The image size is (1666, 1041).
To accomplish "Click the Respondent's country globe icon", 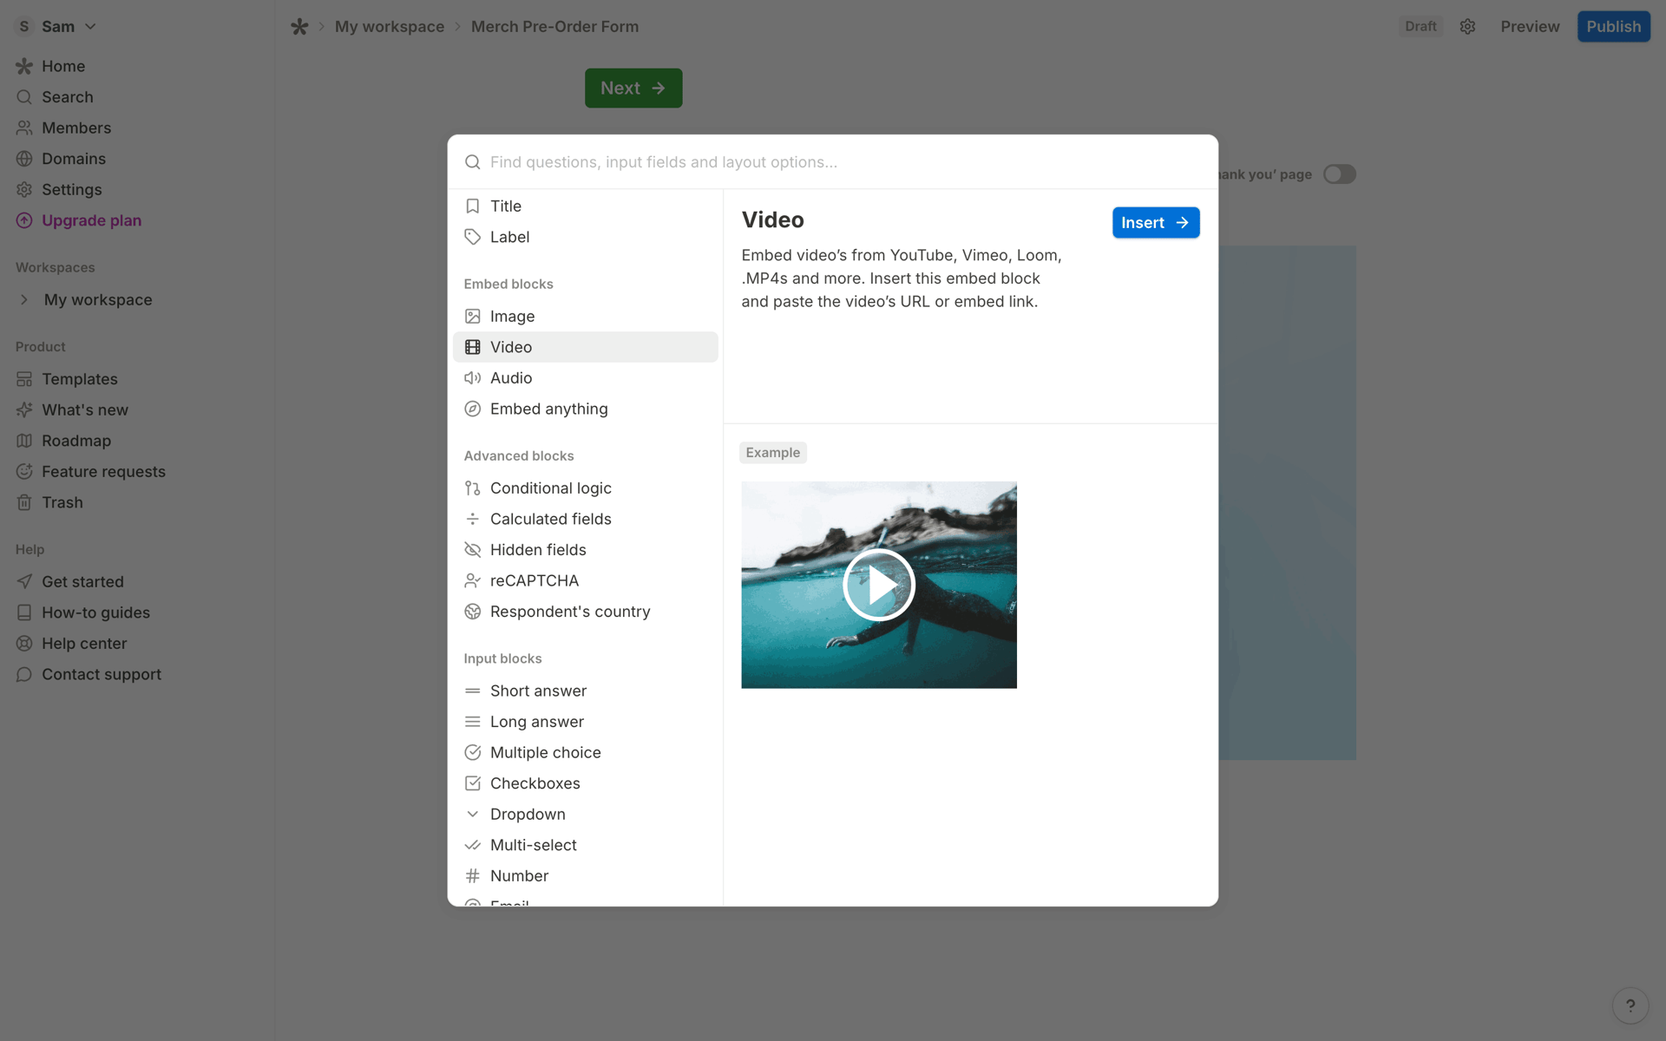I will coord(472,612).
